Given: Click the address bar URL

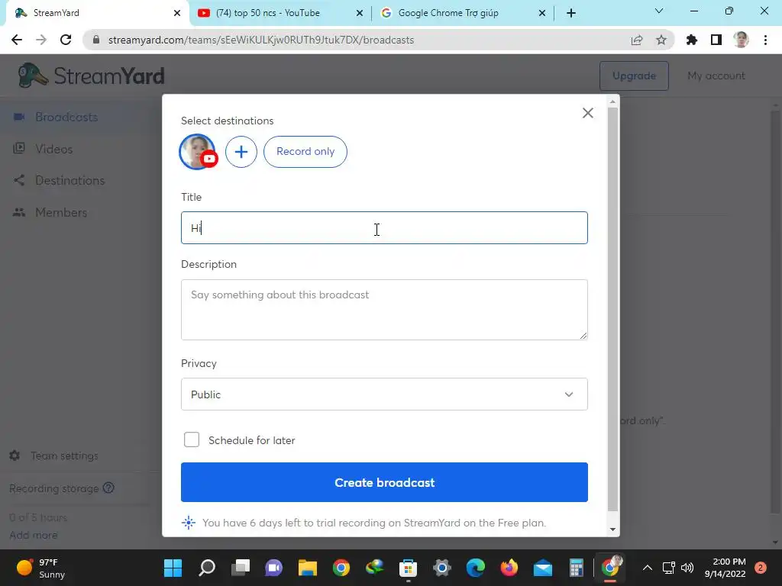Looking at the screenshot, I should pos(261,40).
